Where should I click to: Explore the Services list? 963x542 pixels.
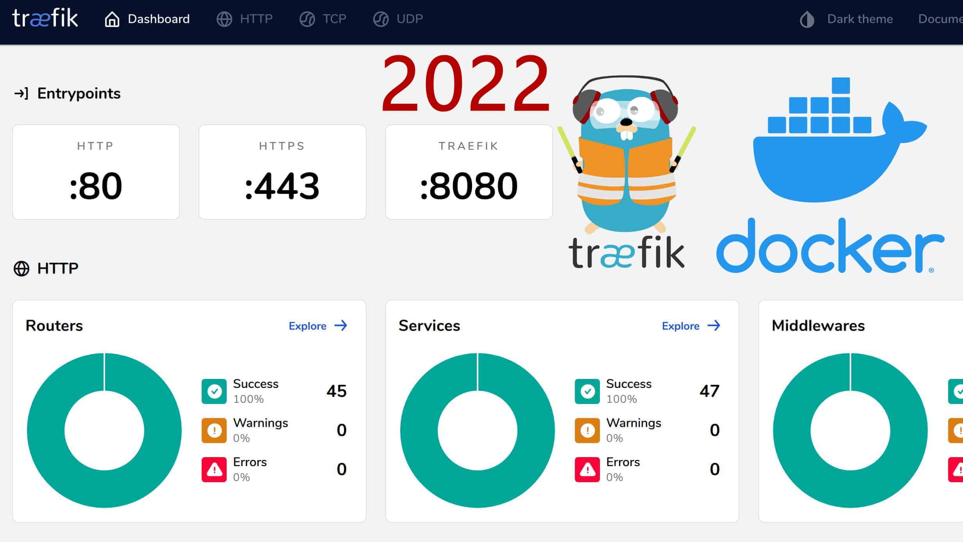coord(690,326)
